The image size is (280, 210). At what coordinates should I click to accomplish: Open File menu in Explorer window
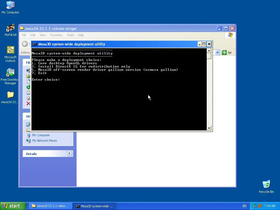(x=24, y=35)
